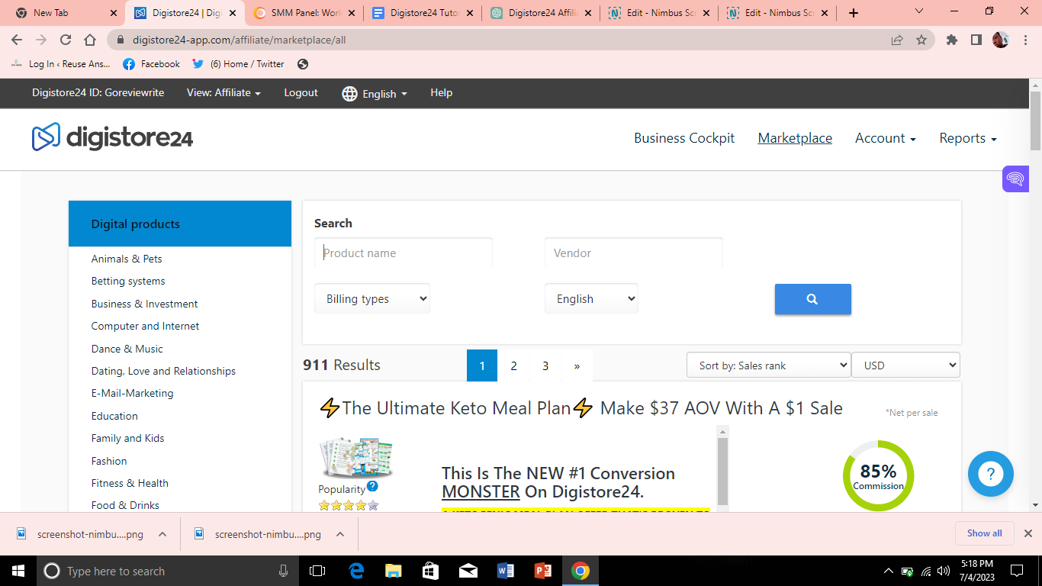Open the Twitter Home bookmark

[239, 64]
